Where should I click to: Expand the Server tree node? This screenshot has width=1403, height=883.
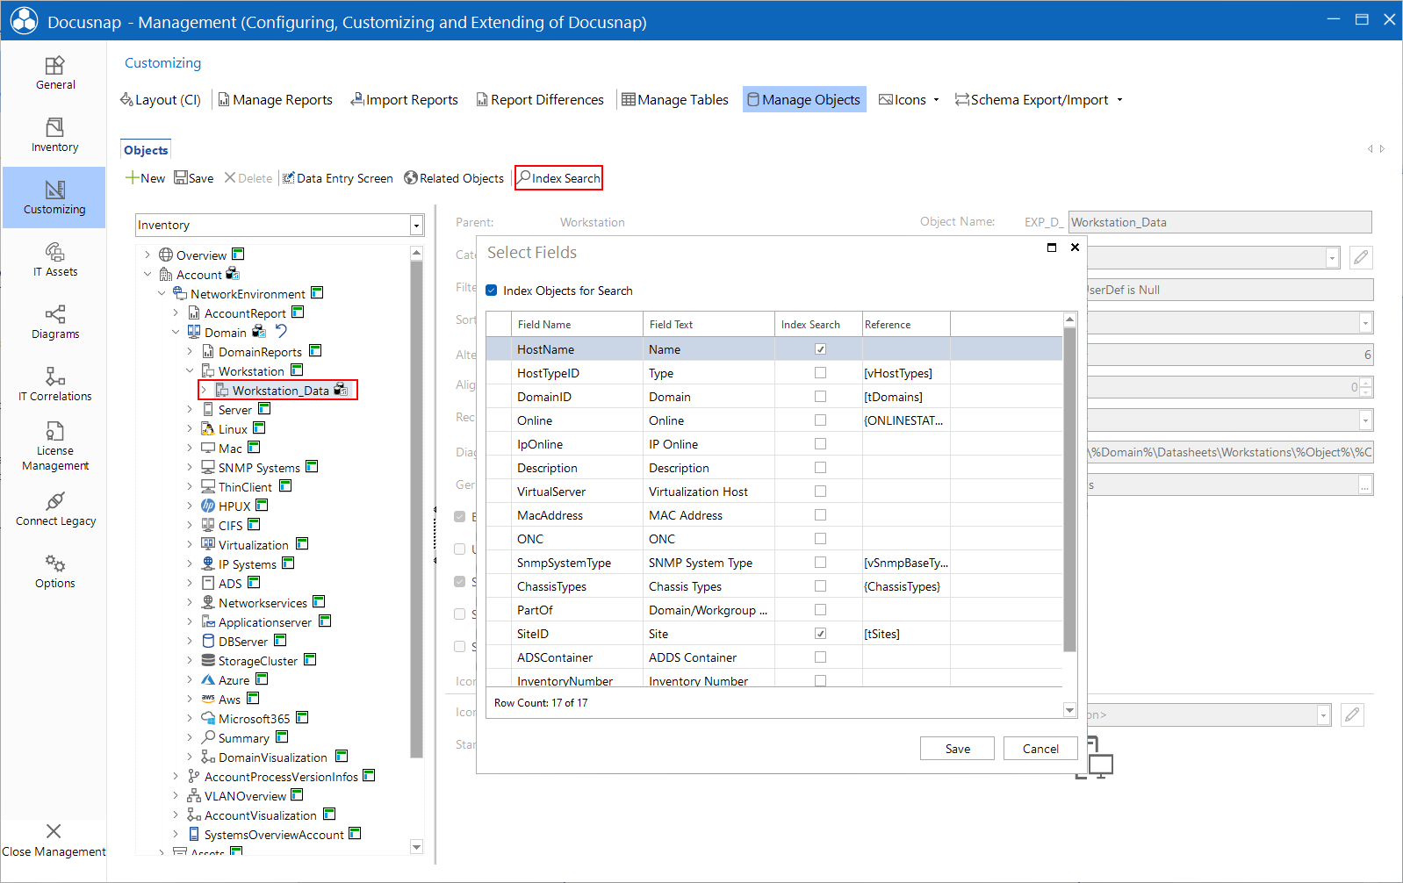coord(190,410)
